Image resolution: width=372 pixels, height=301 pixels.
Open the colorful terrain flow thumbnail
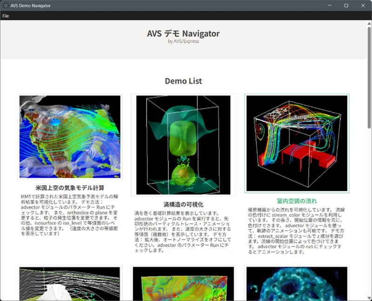click(x=183, y=283)
